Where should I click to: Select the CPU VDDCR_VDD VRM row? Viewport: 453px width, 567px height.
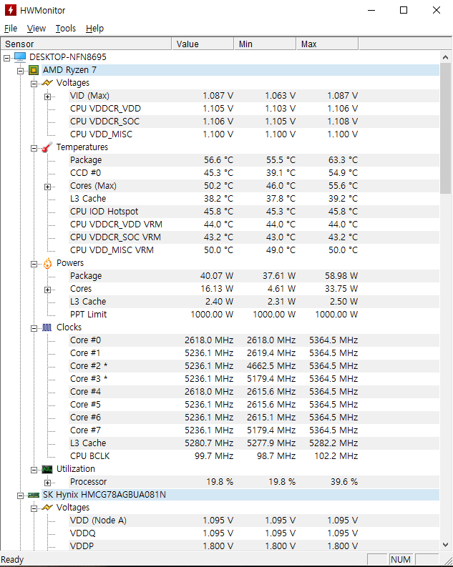254,225
